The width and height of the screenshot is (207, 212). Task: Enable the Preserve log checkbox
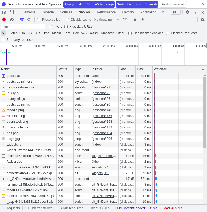pos(39,20)
